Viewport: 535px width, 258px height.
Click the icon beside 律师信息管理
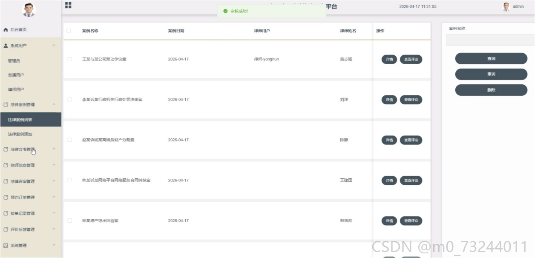6,165
